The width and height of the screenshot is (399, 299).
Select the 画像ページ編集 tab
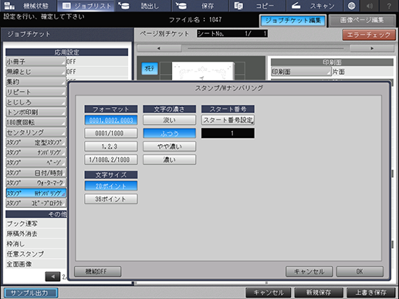pyautogui.click(x=362, y=21)
